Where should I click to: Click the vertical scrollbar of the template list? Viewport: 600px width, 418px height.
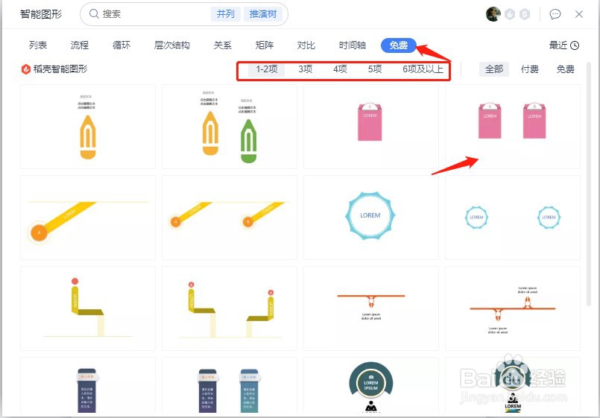pos(589,183)
